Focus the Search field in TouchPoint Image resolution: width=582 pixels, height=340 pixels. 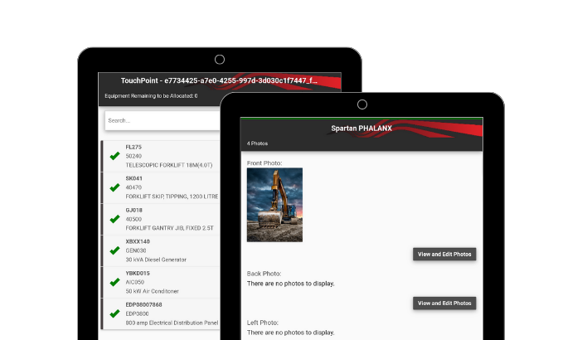pos(162,120)
